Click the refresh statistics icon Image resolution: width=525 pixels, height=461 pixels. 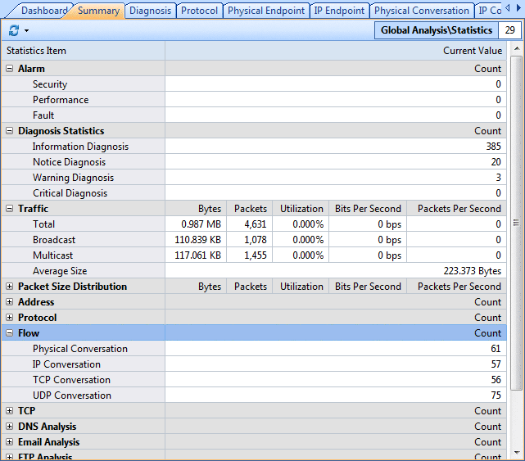(14, 30)
